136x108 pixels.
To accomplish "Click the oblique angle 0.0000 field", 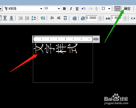I will 92,18.
